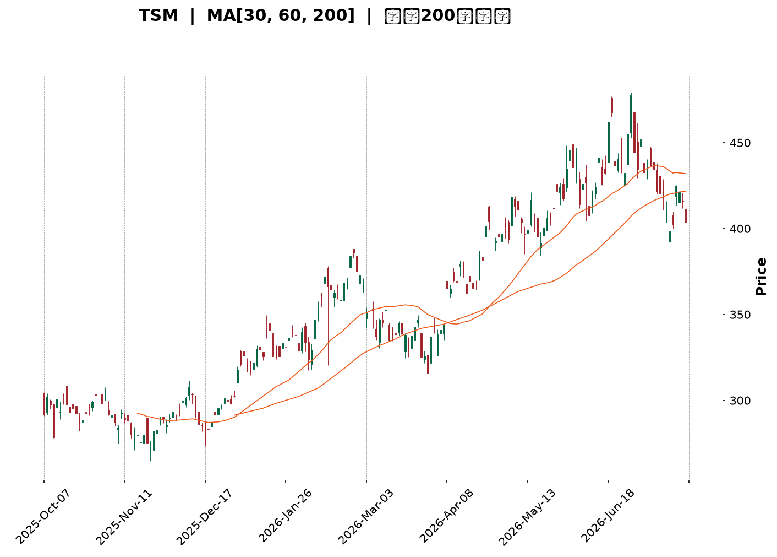Image resolution: width=777 pixels, height=557 pixels.
Task: Click the chart title TSM MA[30, 60, 200]
Action: (x=325, y=15)
